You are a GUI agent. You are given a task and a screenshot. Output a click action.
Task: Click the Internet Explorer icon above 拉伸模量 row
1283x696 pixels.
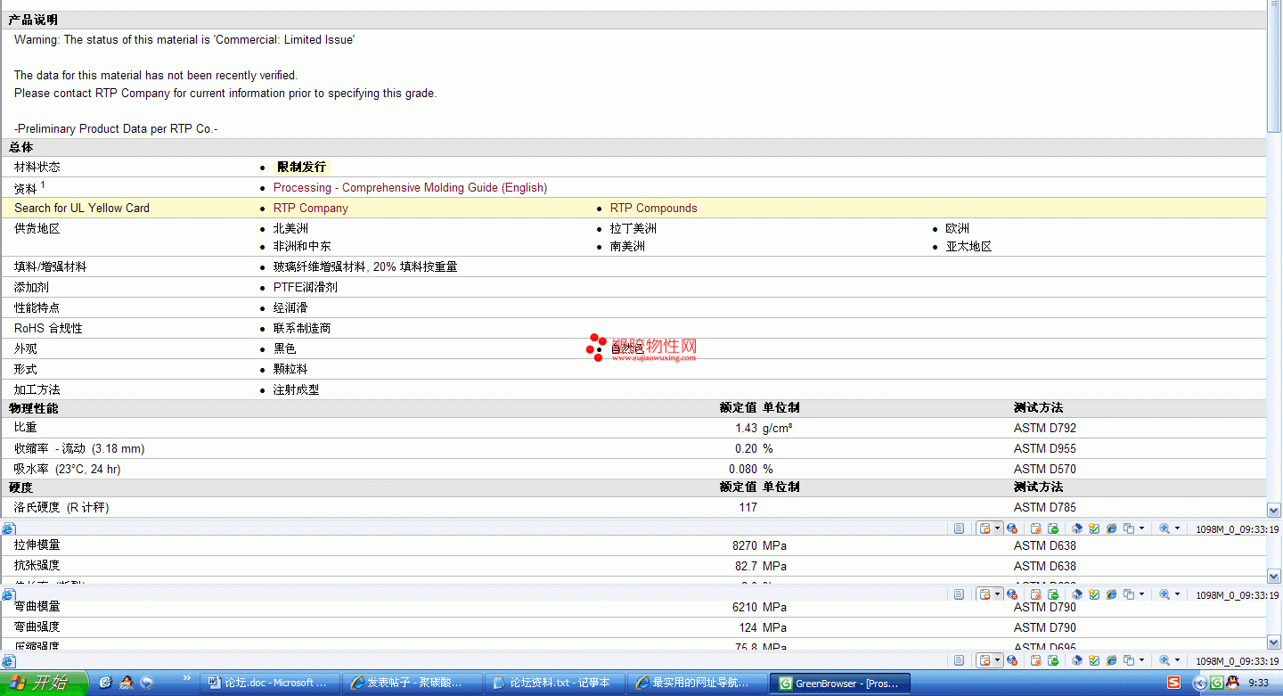(x=1112, y=528)
